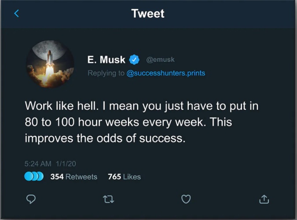Open the @successhunters.prints mention link
297x220 pixels.
click(165, 73)
